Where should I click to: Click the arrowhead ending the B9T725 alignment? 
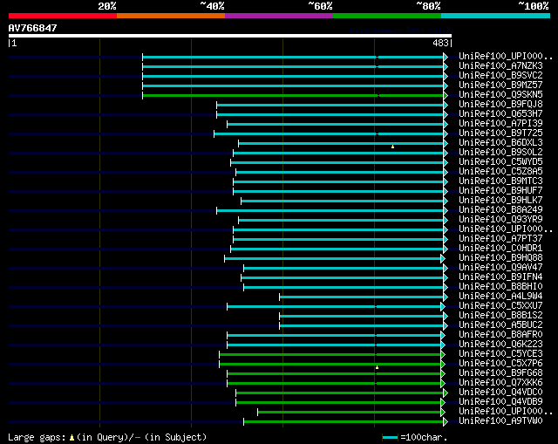[446, 133]
